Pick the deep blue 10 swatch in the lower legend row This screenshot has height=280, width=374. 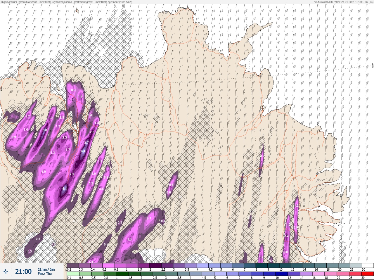(281, 274)
